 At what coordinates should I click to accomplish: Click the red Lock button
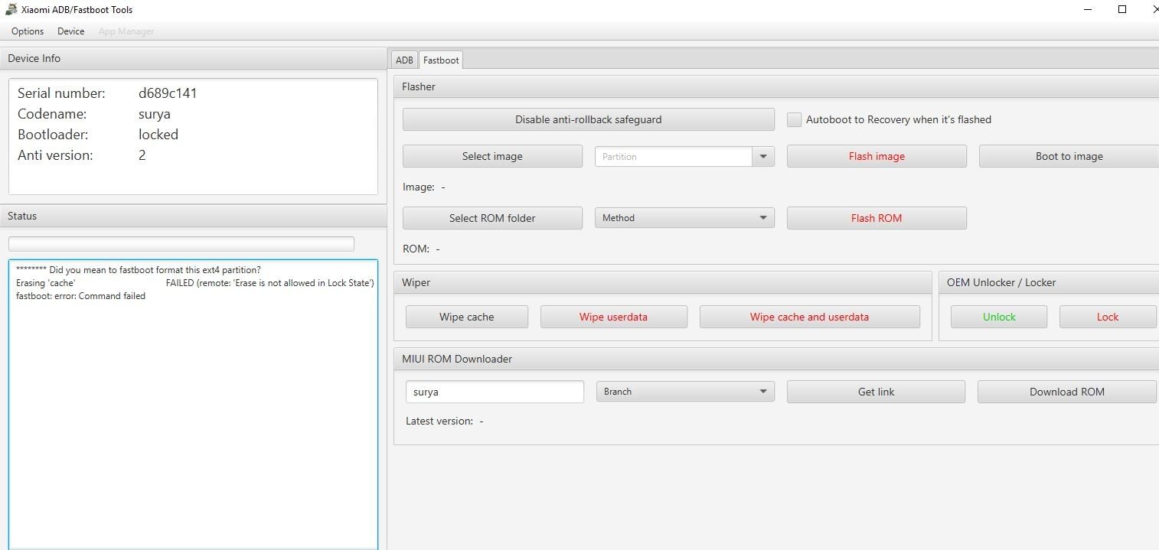1108,317
